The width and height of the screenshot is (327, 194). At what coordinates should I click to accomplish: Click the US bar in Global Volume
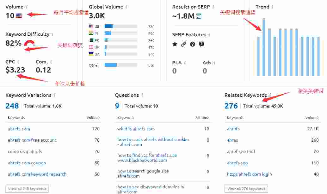coord(109,26)
